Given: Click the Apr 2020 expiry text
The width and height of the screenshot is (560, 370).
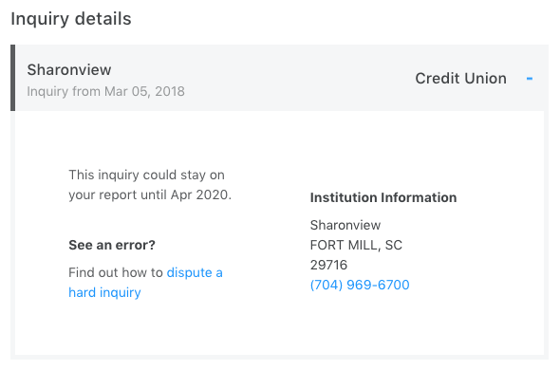Looking at the screenshot, I should (199, 194).
